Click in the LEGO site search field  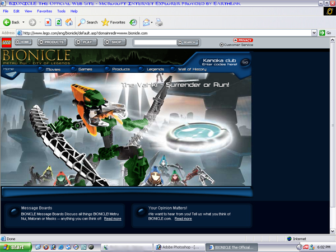point(155,42)
